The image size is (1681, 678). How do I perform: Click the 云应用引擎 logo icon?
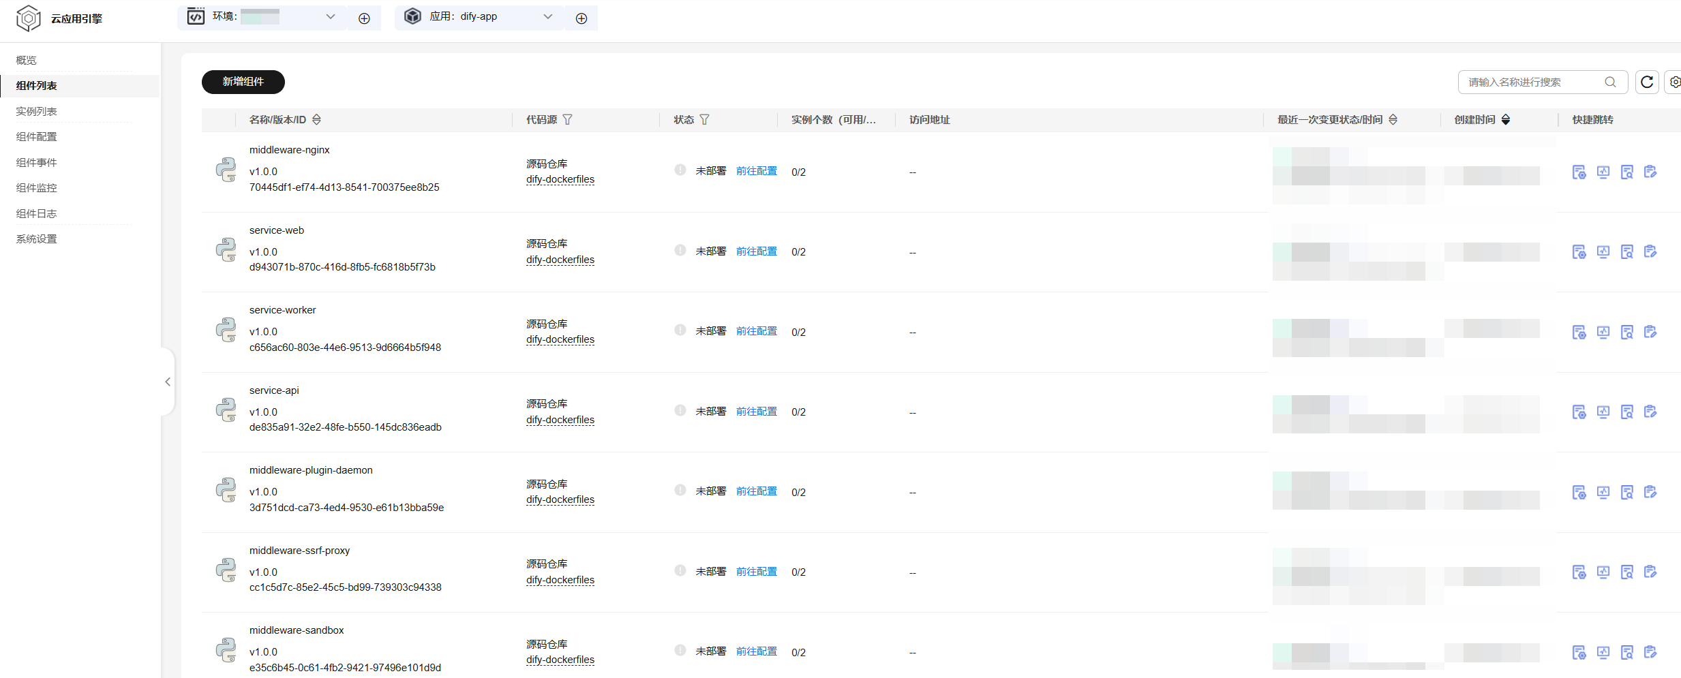(28, 18)
